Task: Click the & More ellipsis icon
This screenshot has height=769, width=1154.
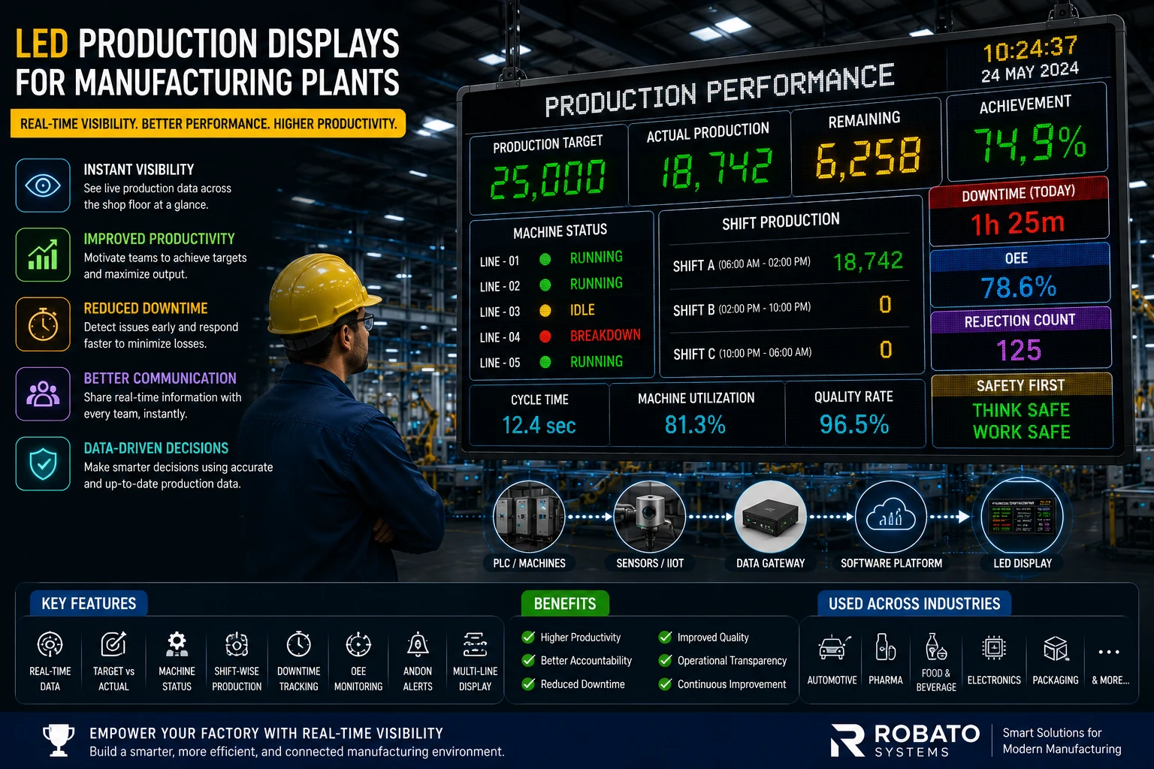Action: point(1109,652)
